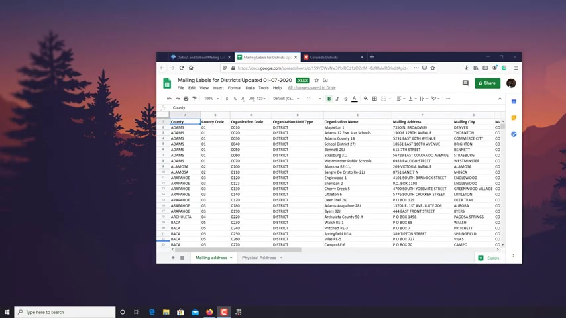
Task: Click the undo icon in toolbar
Action: click(x=169, y=99)
